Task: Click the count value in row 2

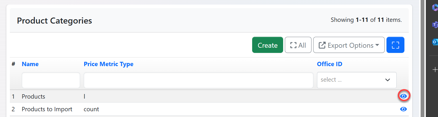Action: tap(91, 109)
